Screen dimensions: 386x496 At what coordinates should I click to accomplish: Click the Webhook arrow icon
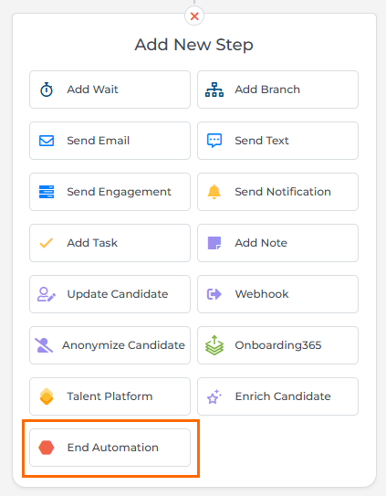coord(214,294)
